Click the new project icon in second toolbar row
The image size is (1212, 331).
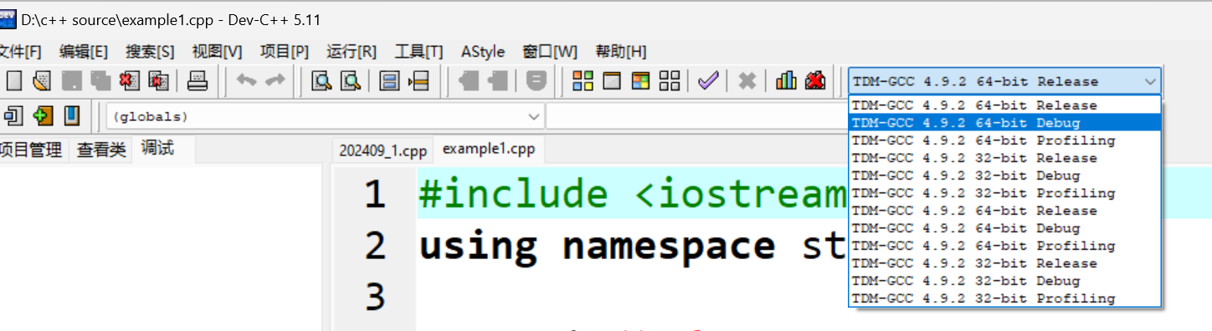click(x=14, y=115)
